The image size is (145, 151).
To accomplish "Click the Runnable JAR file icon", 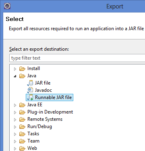I will (31, 97).
